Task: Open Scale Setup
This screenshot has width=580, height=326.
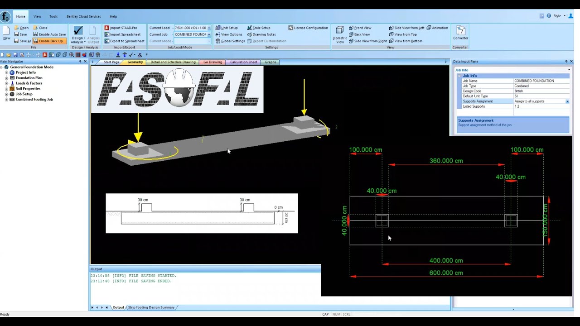Action: pos(259,28)
